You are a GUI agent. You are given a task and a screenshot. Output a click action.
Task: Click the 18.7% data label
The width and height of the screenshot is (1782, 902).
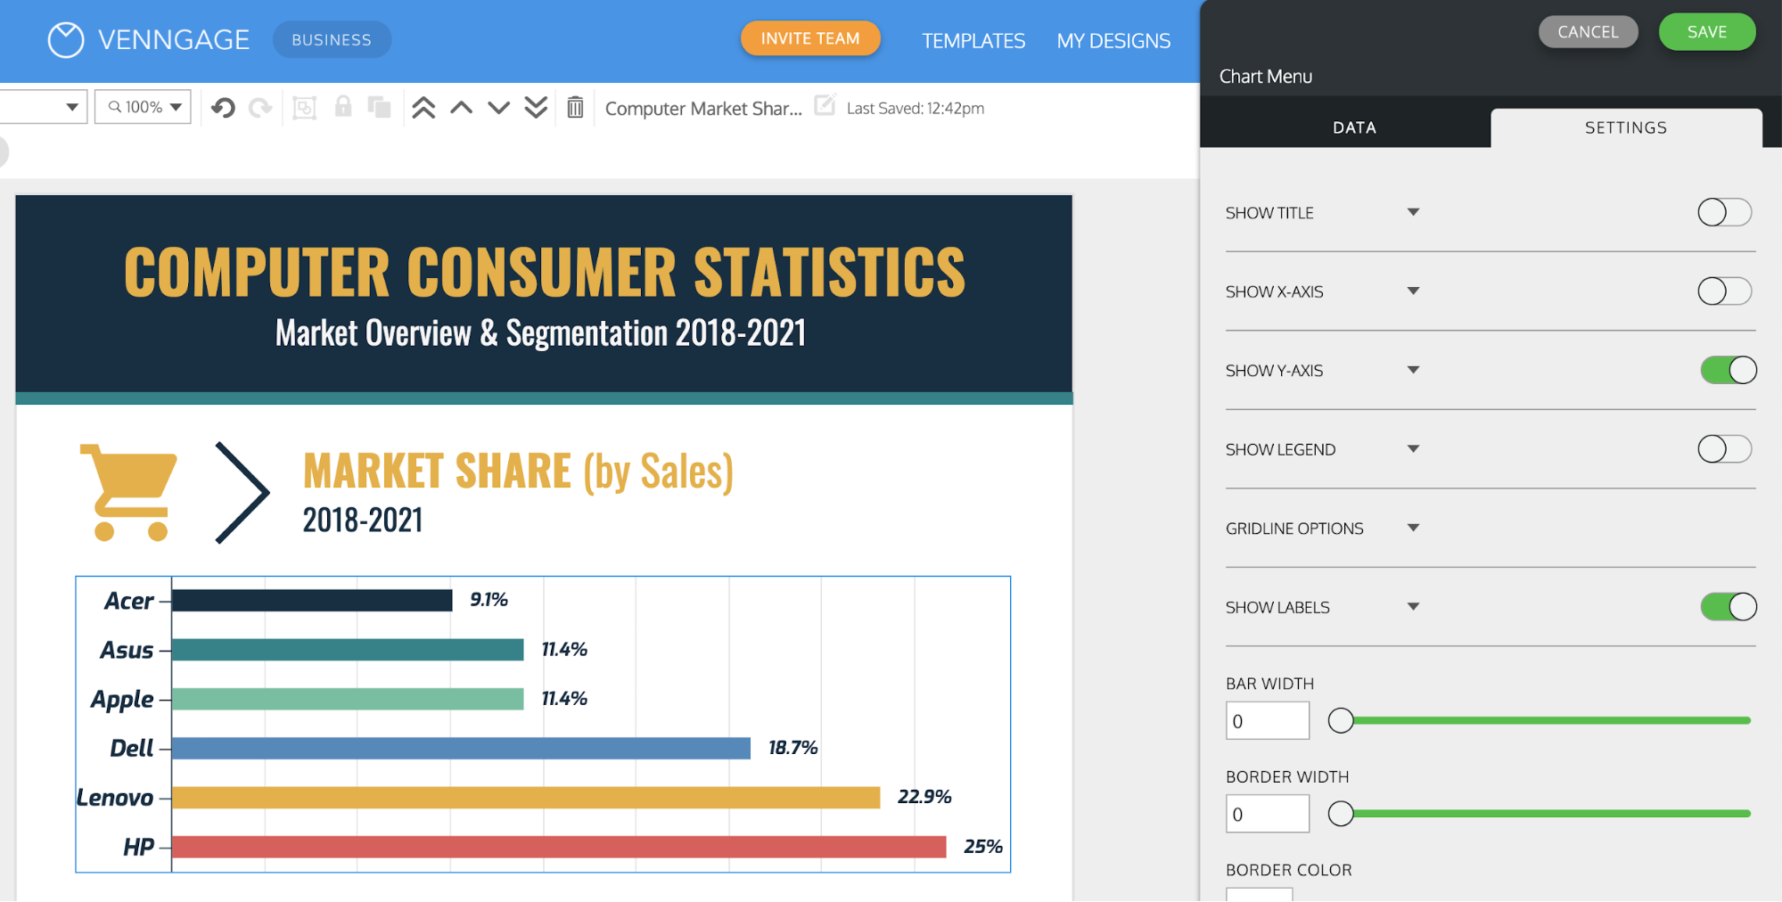coord(792,748)
